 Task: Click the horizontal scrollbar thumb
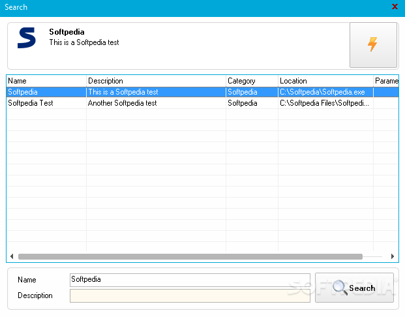pyautogui.click(x=190, y=256)
